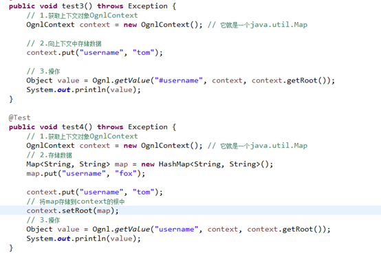This screenshot has height=255, width=381.
Task: Click the closing brace of test4 method
Action: [x=11, y=247]
